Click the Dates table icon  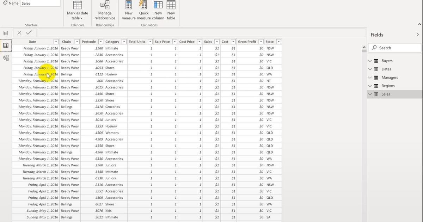376,69
